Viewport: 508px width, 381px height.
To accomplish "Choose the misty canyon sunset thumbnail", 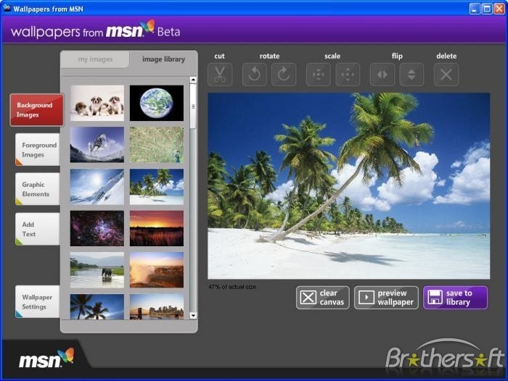I will [157, 270].
